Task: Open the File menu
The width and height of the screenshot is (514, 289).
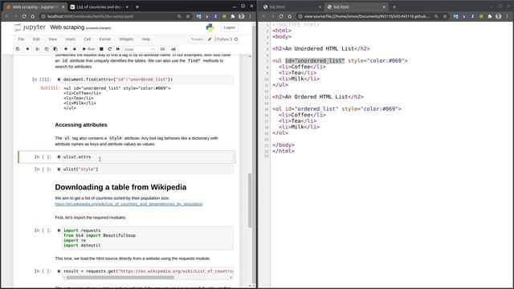Action: 21,39
